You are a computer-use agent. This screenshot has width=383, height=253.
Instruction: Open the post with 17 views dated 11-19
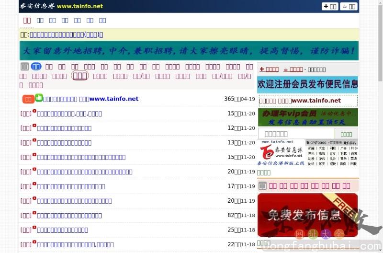(71, 186)
